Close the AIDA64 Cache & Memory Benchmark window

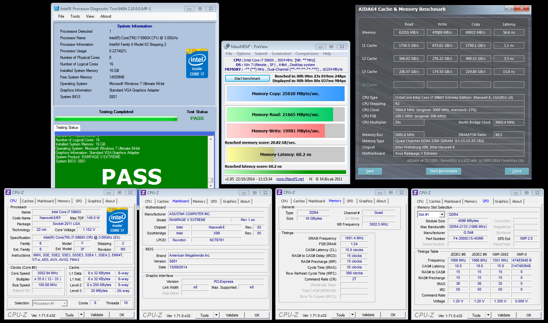pos(522,8)
